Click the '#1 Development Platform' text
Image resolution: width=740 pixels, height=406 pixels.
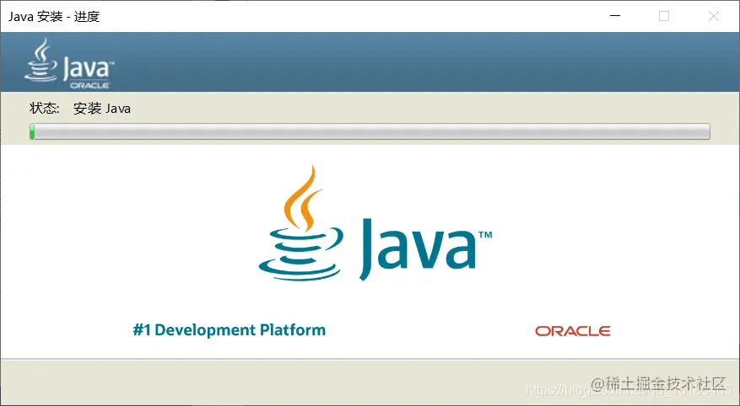230,329
